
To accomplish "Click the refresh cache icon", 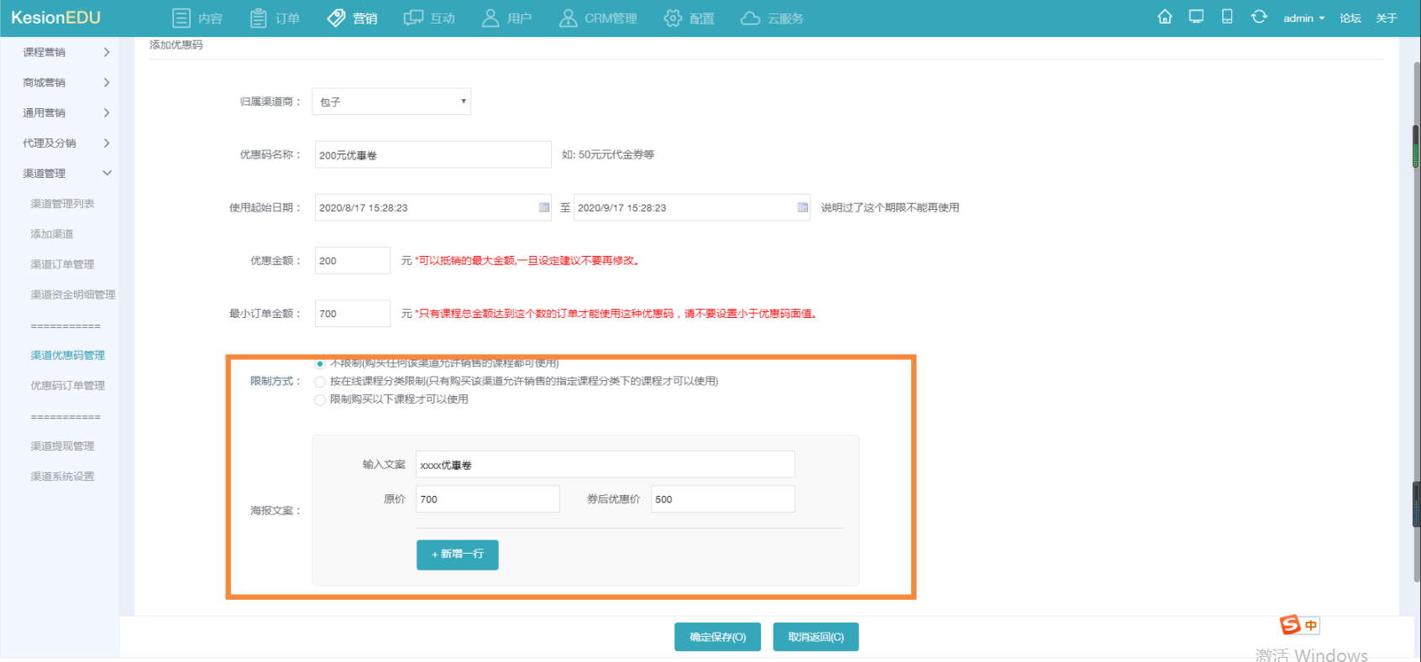I will tap(1258, 17).
